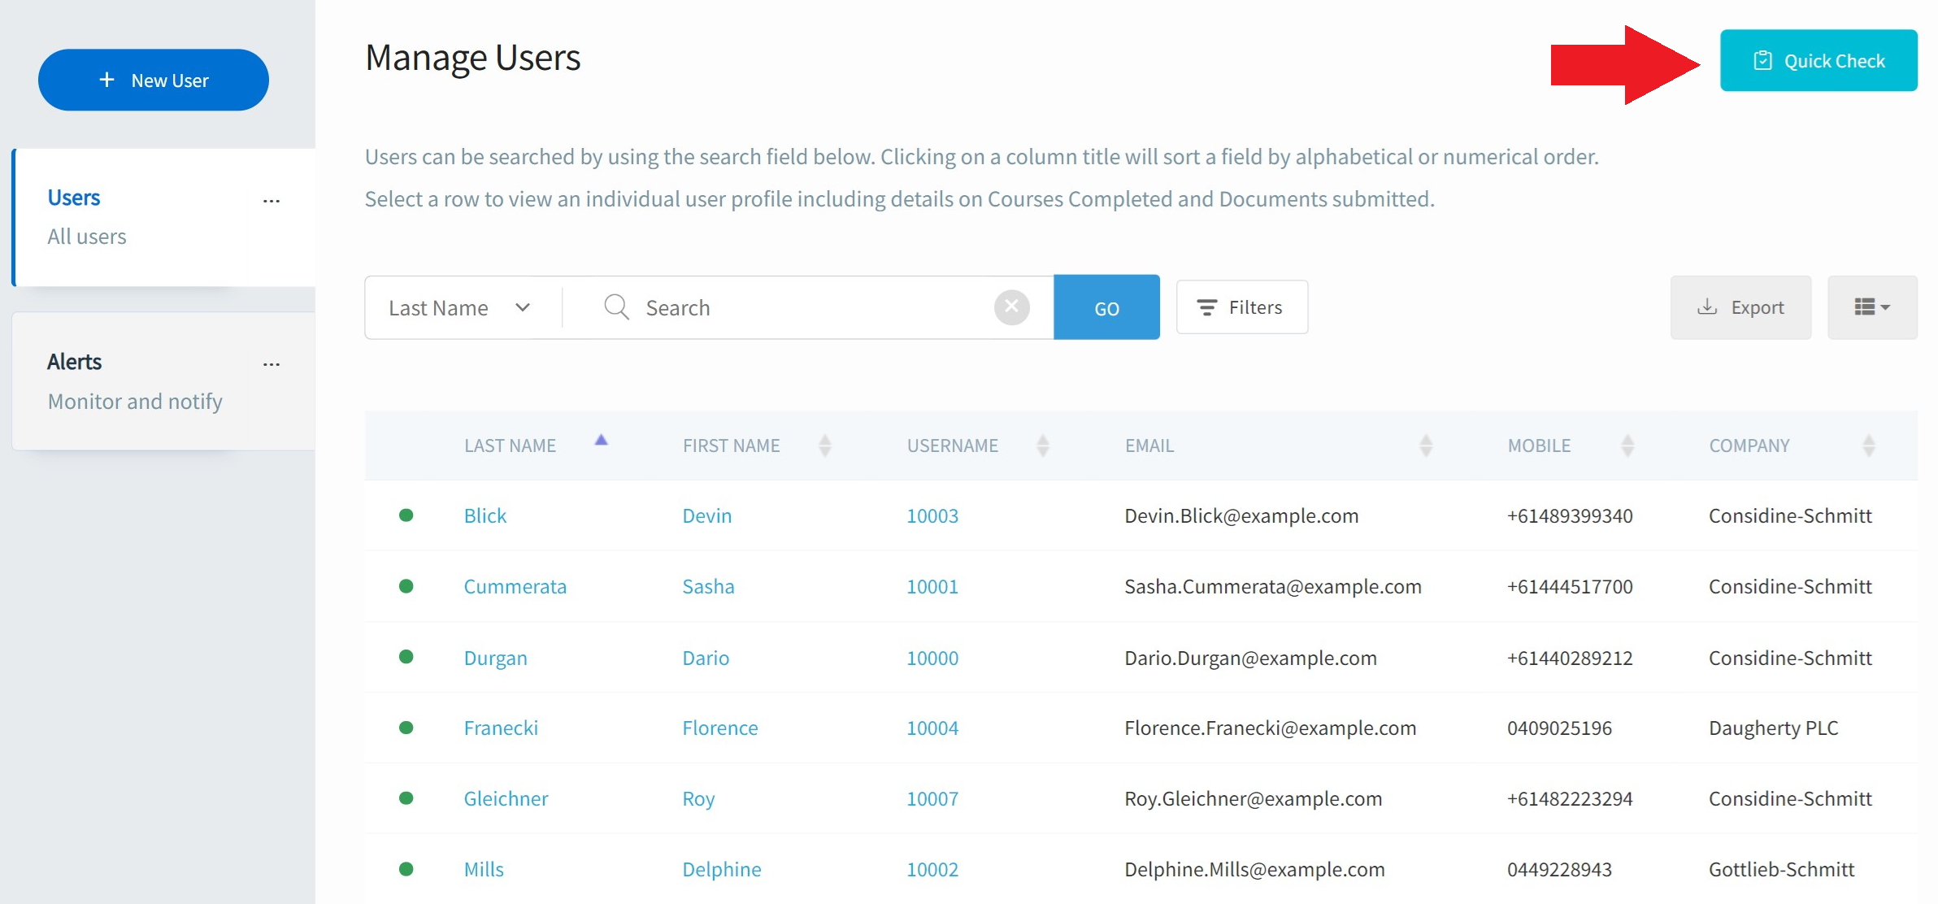
Task: Select the Users sidebar item
Action: point(165,217)
